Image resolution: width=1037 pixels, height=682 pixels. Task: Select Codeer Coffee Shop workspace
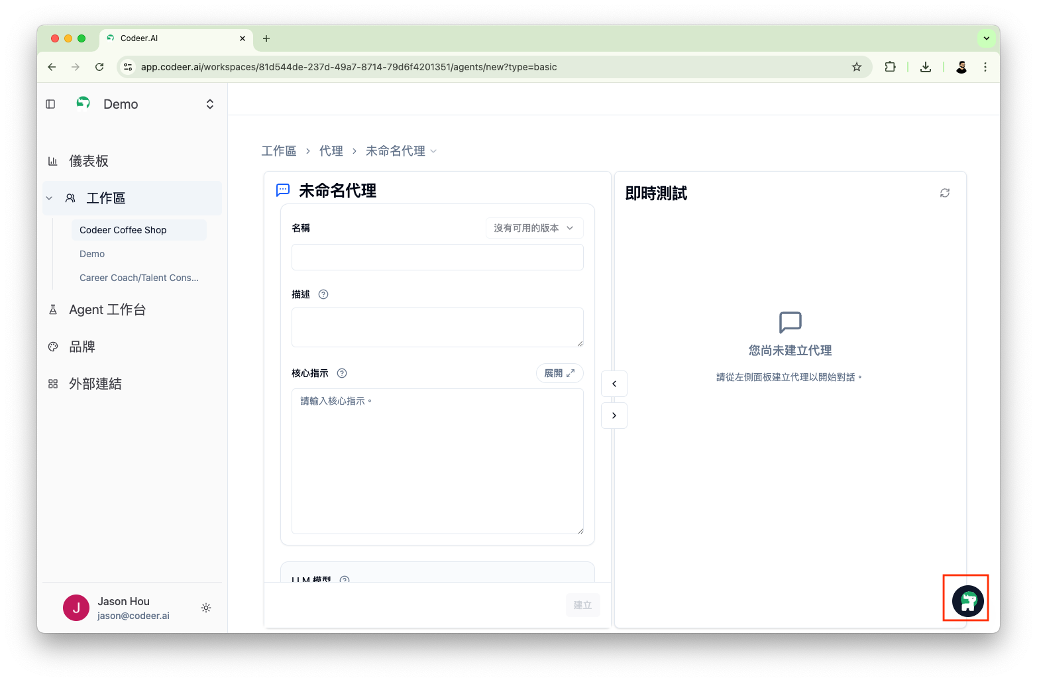pyautogui.click(x=123, y=230)
